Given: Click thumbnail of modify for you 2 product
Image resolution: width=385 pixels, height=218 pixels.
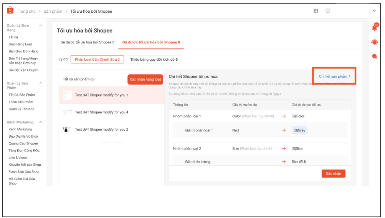Looking at the screenshot, I should point(67,130).
